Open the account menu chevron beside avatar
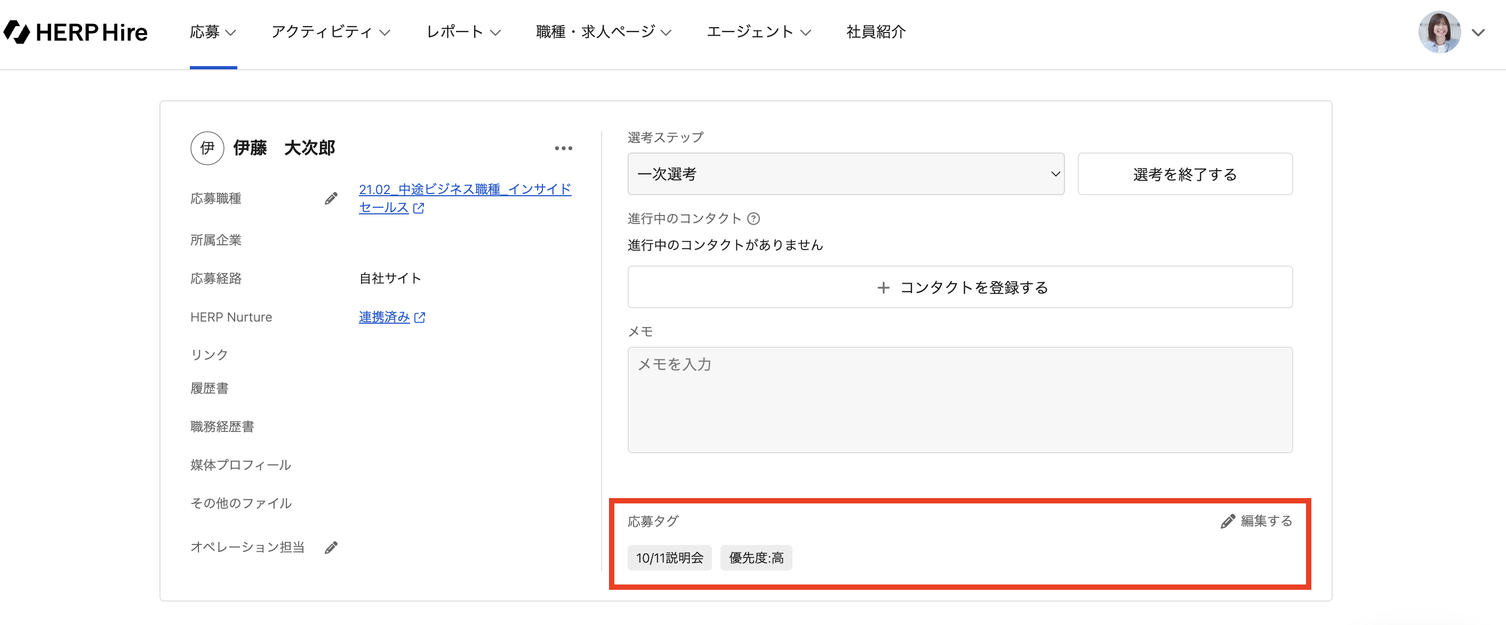 pyautogui.click(x=1478, y=33)
